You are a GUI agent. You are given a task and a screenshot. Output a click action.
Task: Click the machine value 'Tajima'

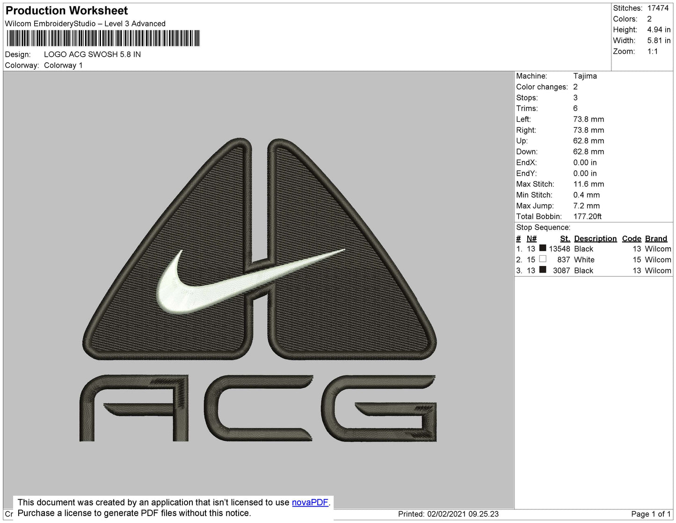[x=585, y=76]
